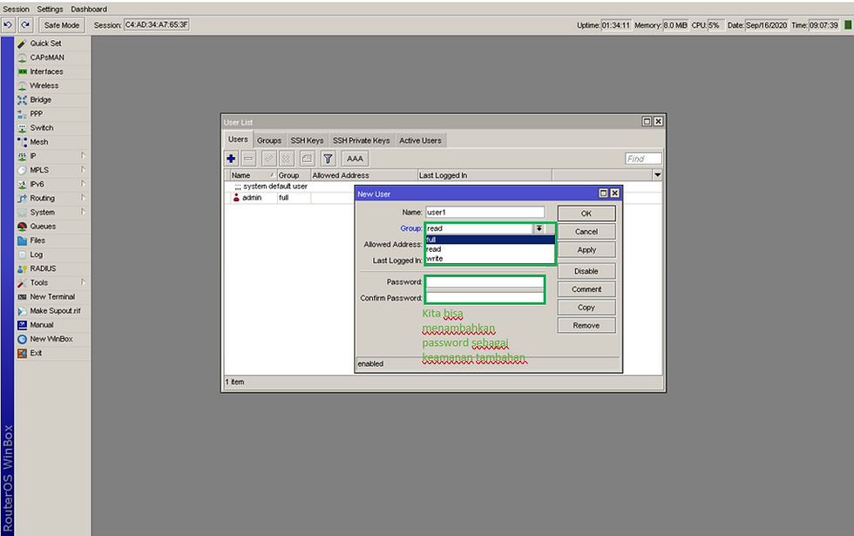Image resolution: width=854 pixels, height=536 pixels.
Task: Click OK in New User dialog
Action: pos(586,214)
